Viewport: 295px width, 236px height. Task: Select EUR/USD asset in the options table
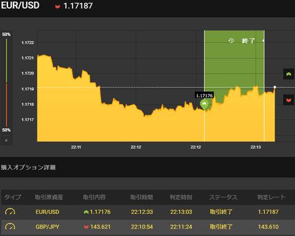(x=47, y=212)
